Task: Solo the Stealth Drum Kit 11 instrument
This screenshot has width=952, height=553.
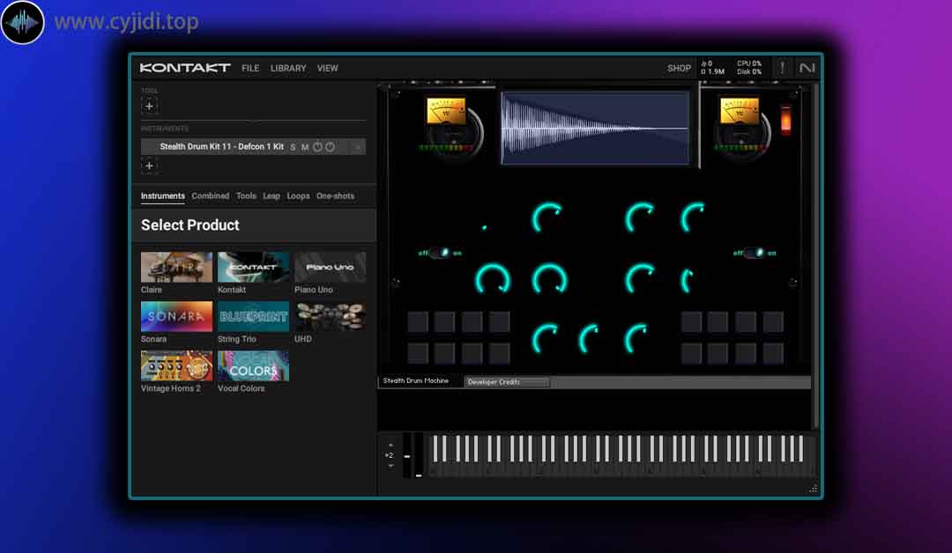Action: pyautogui.click(x=293, y=147)
